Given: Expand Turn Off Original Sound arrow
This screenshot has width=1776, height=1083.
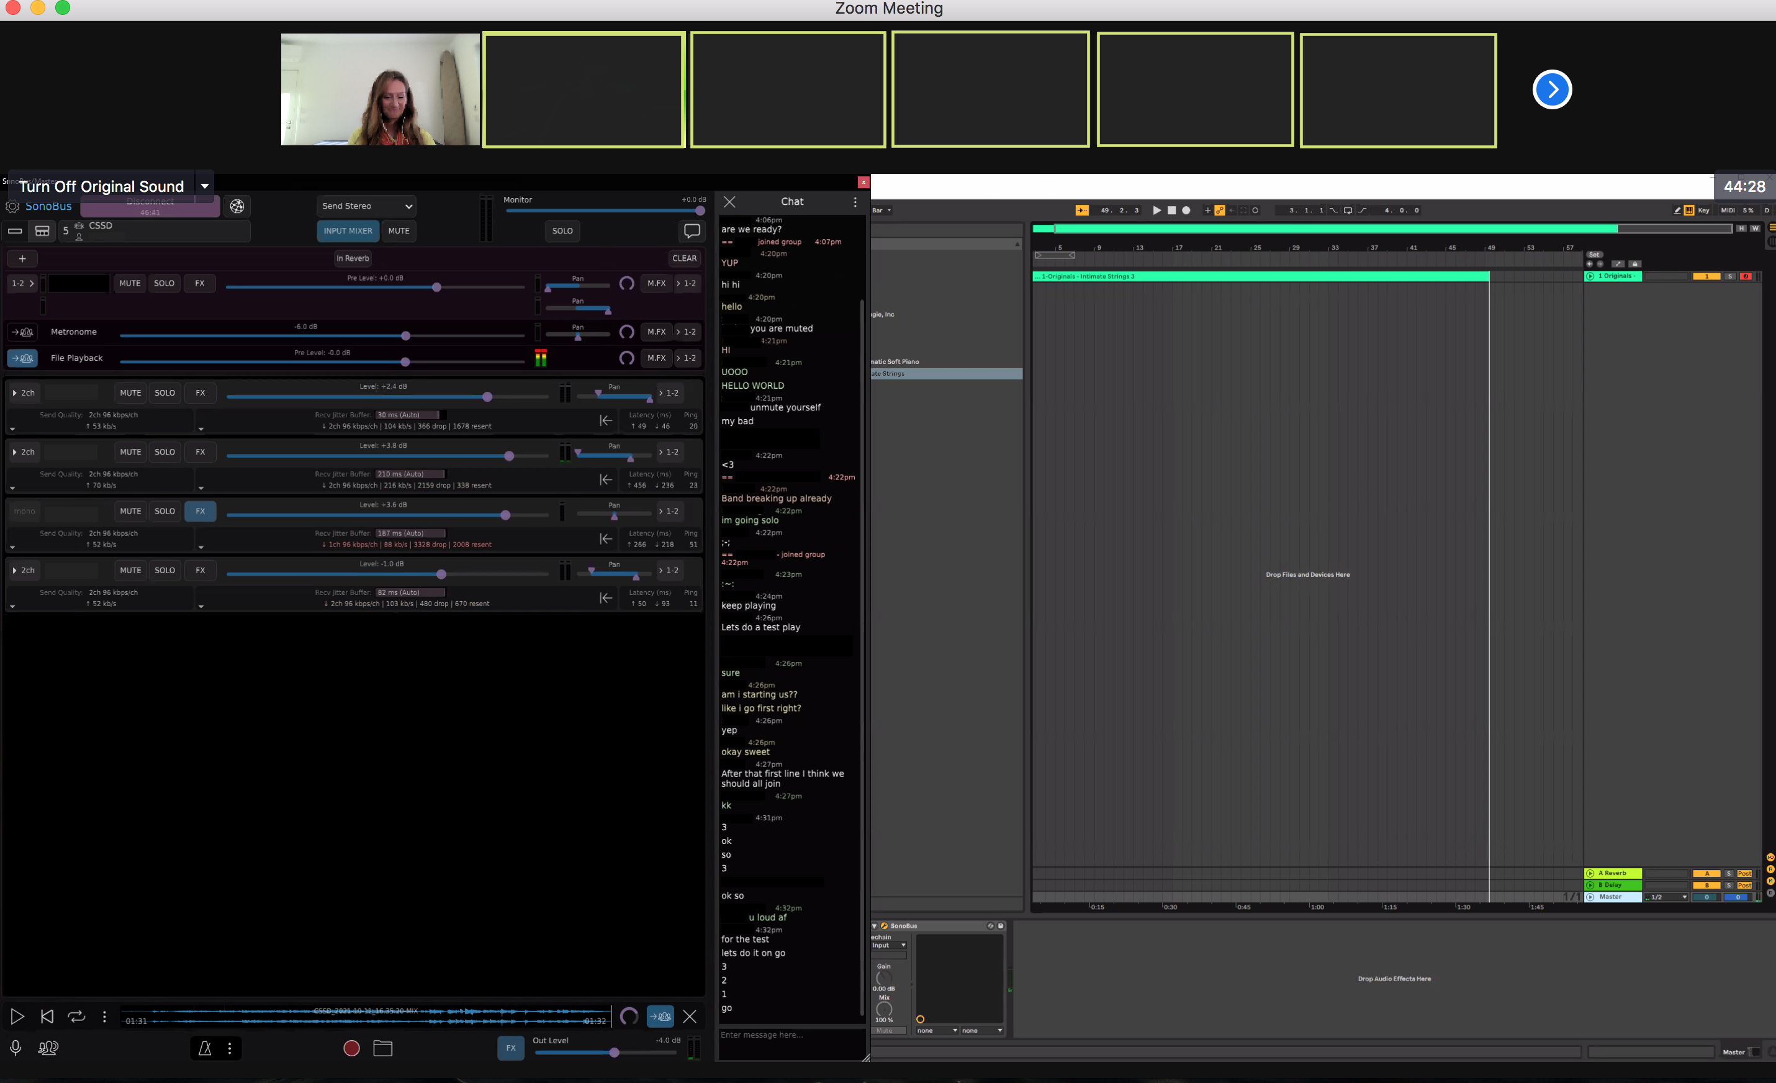Looking at the screenshot, I should point(205,186).
